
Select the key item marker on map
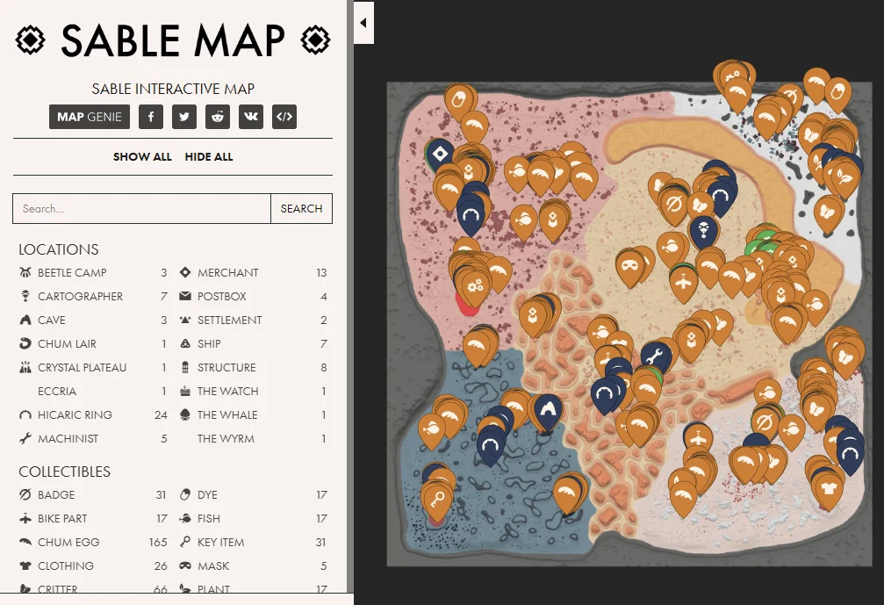coord(436,499)
